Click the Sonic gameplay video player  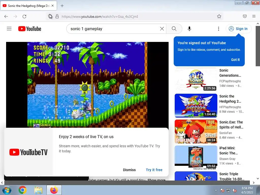[x=87, y=85]
